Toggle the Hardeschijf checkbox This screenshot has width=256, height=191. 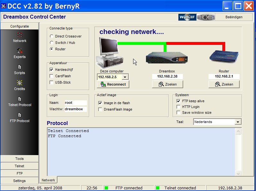coord(51,70)
